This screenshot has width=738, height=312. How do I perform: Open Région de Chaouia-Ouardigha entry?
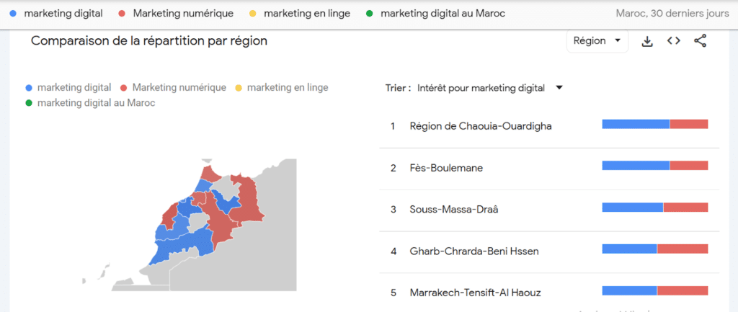coord(481,126)
